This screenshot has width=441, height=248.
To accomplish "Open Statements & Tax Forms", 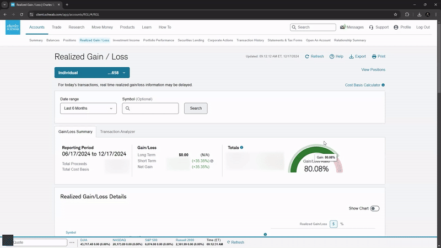I will (285, 40).
